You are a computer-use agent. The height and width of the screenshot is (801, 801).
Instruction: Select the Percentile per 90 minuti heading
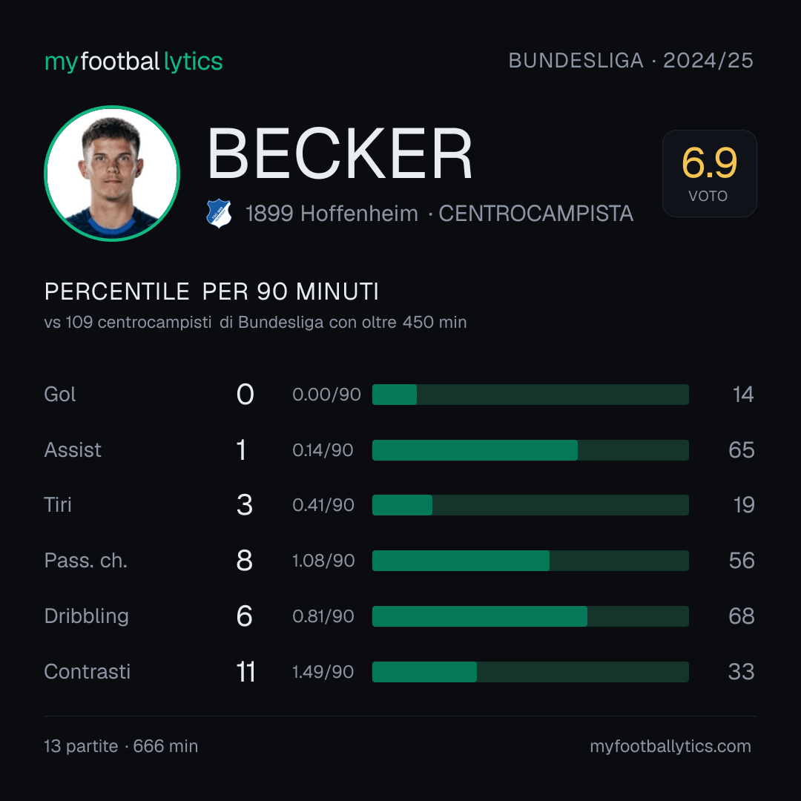tap(211, 291)
